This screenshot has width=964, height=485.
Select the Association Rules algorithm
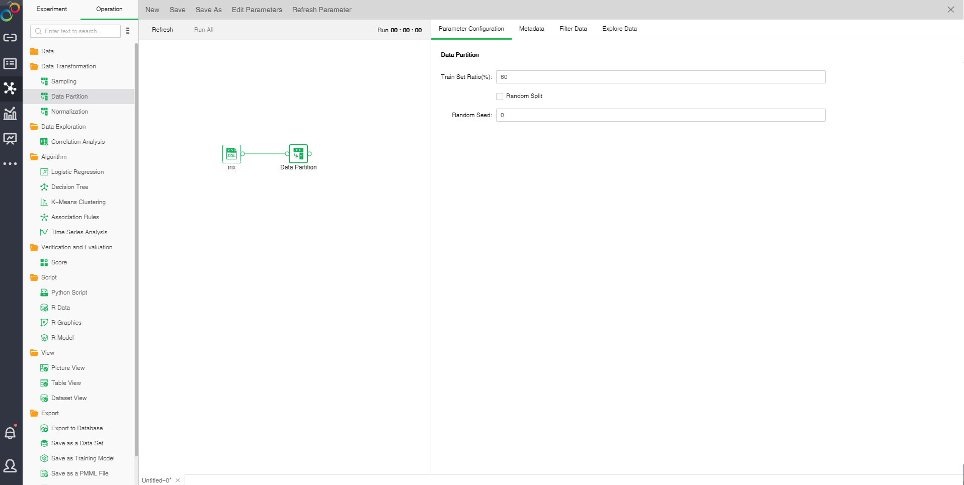pos(75,217)
